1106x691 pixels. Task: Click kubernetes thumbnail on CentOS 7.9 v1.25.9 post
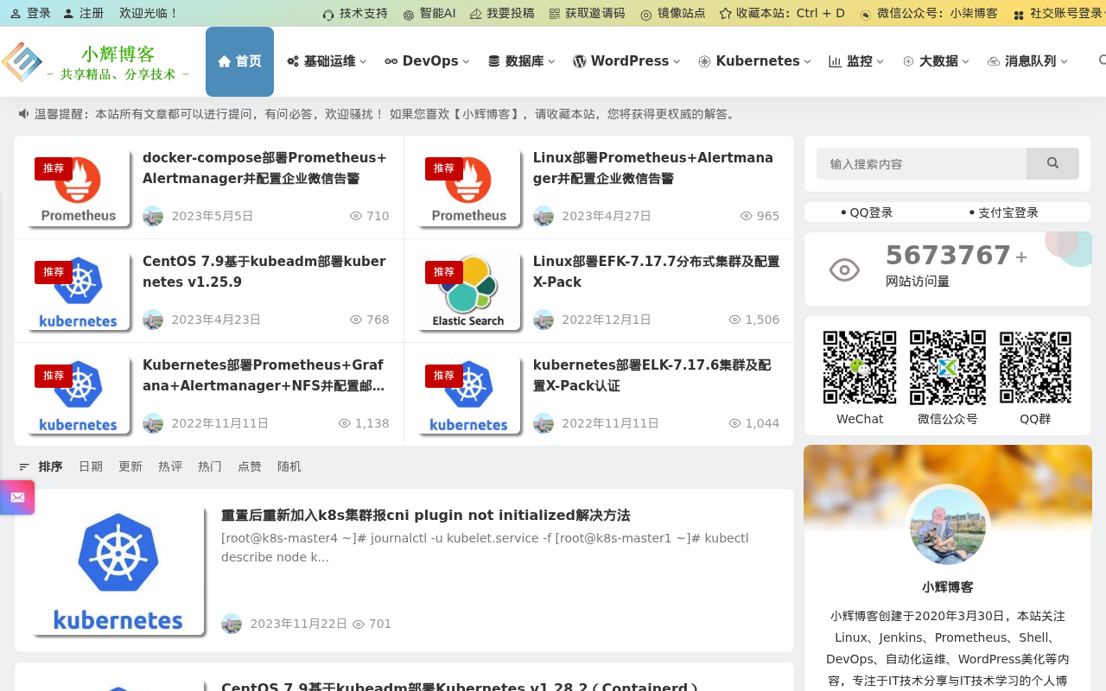tap(79, 291)
